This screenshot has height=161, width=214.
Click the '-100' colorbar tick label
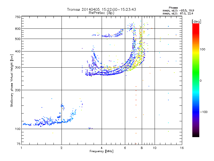(x=204, y=112)
